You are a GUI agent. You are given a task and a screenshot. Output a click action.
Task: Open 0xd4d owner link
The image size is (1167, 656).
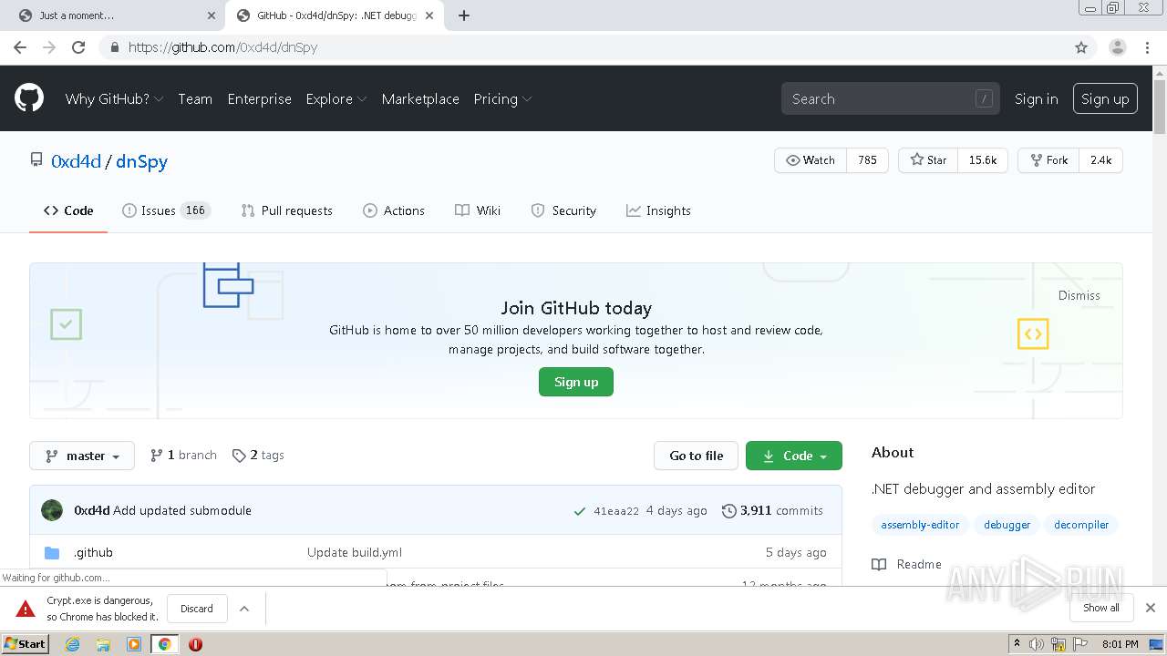[76, 161]
